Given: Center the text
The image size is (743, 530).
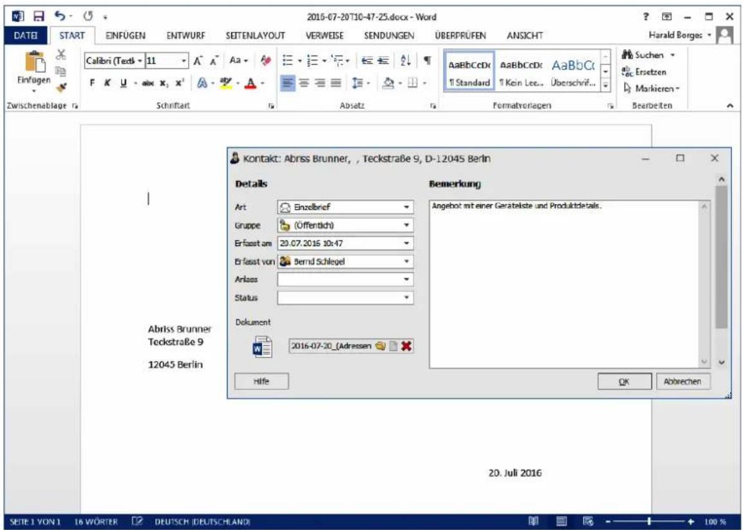Looking at the screenshot, I should (303, 84).
